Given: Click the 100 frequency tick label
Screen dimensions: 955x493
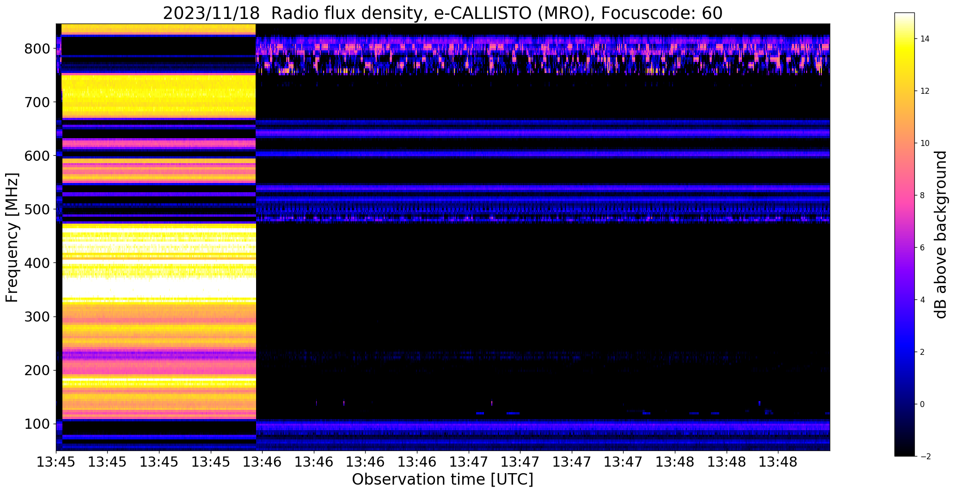Looking at the screenshot, I should click(37, 424).
